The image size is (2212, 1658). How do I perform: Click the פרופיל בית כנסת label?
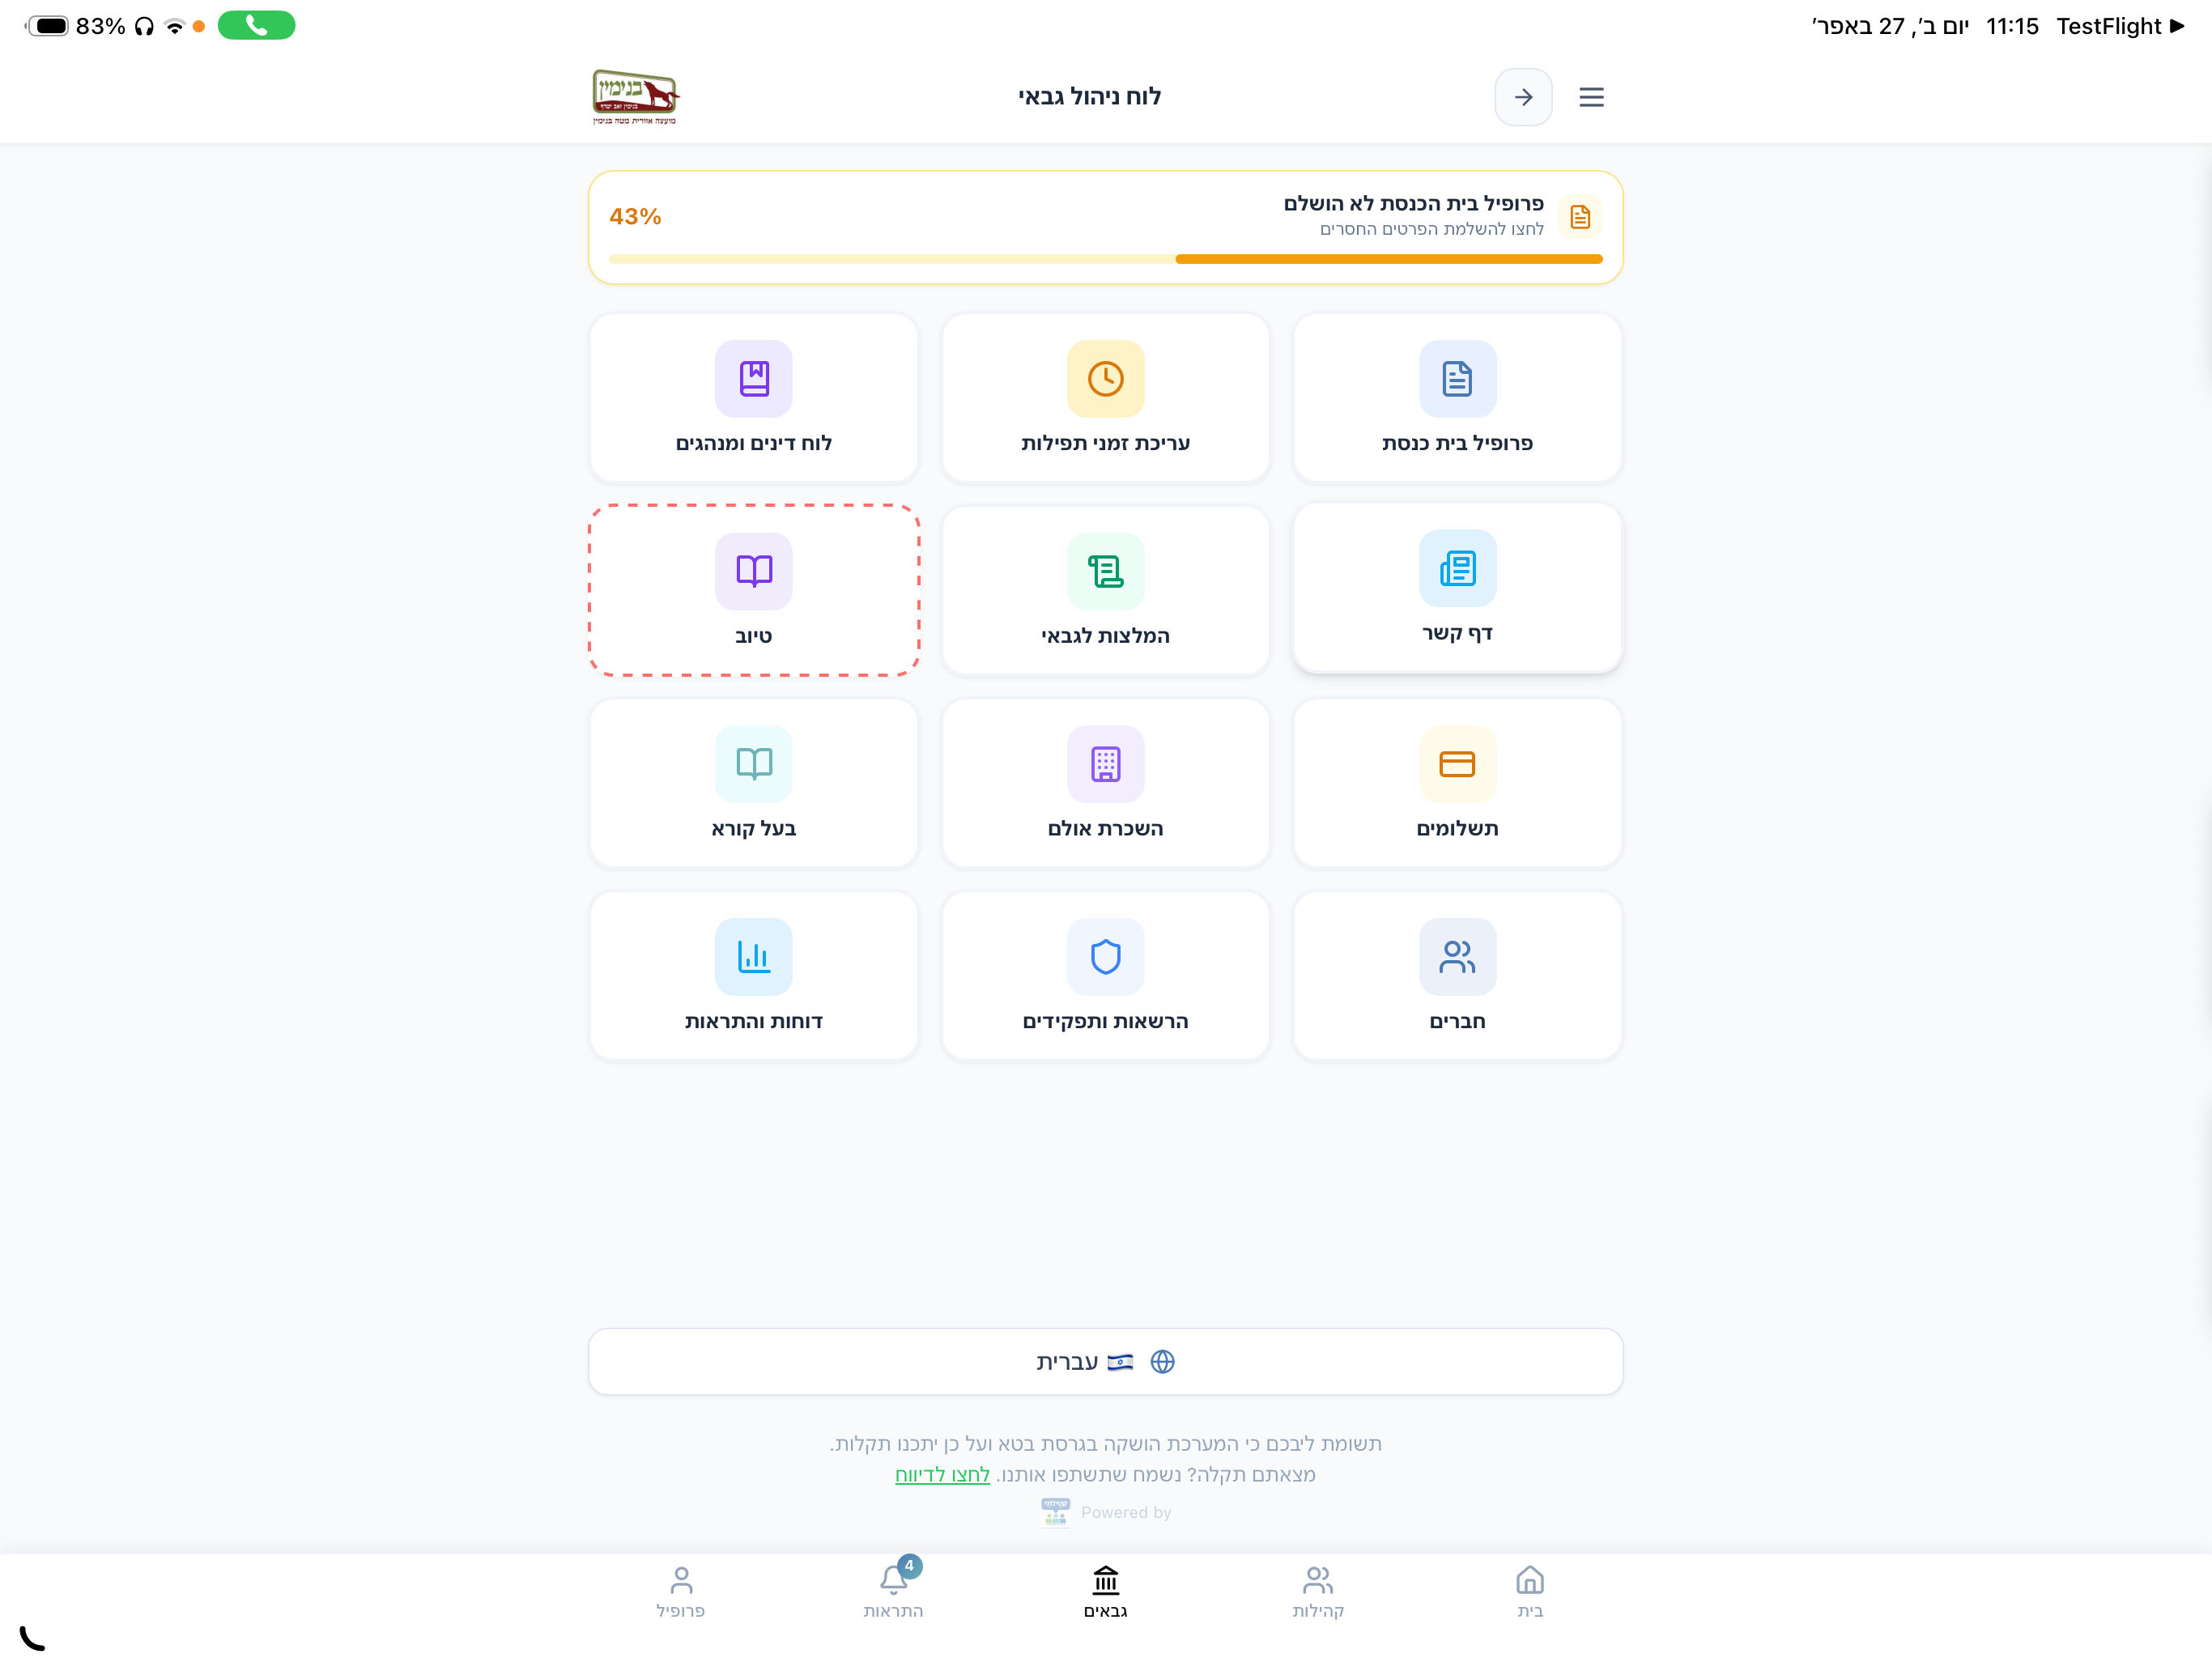[x=1457, y=443]
